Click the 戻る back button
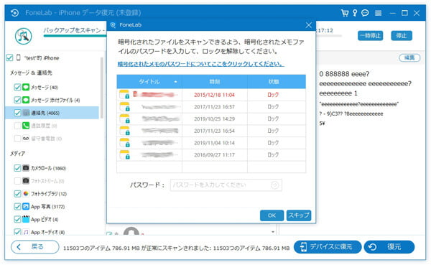 tap(35, 247)
